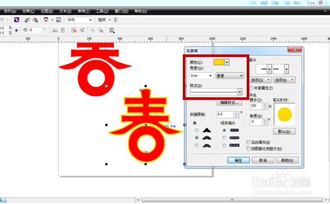Enable the 共享属性 checkbox

pyautogui.click(x=251, y=88)
